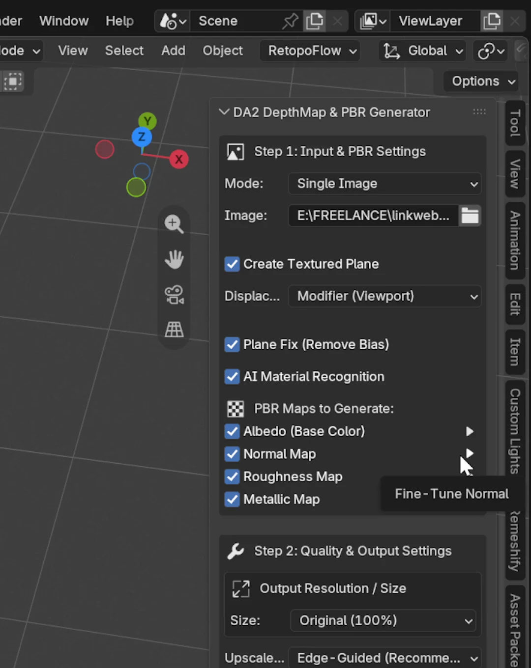The width and height of the screenshot is (531, 668).
Task: Switch perspective with the grid icon
Action: 174,329
